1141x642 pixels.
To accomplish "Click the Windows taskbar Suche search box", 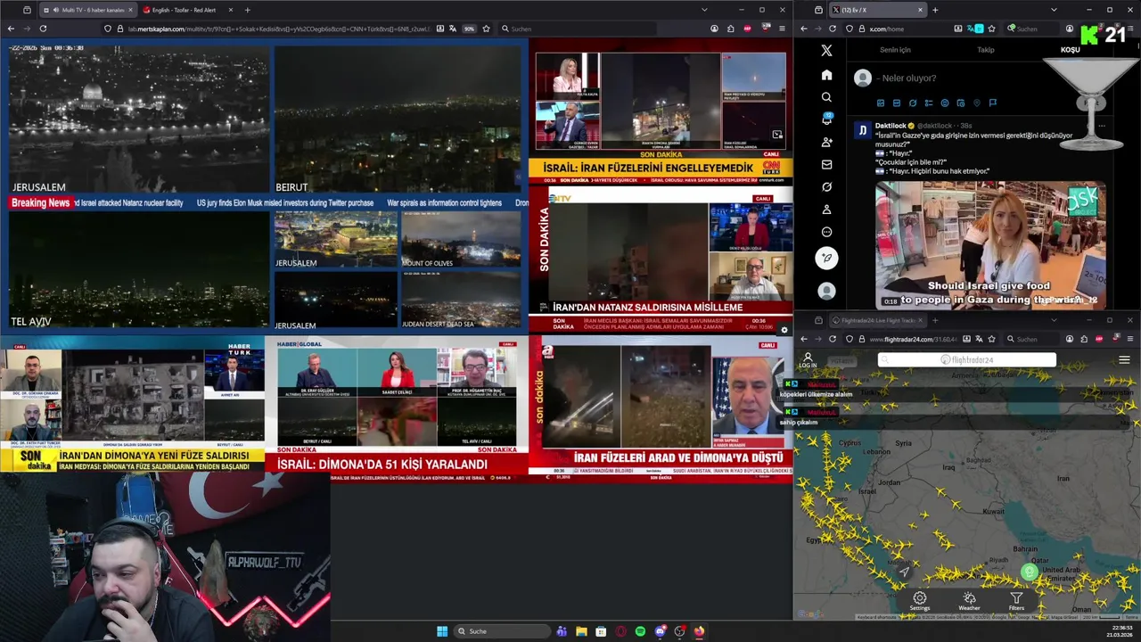I will coord(502,631).
